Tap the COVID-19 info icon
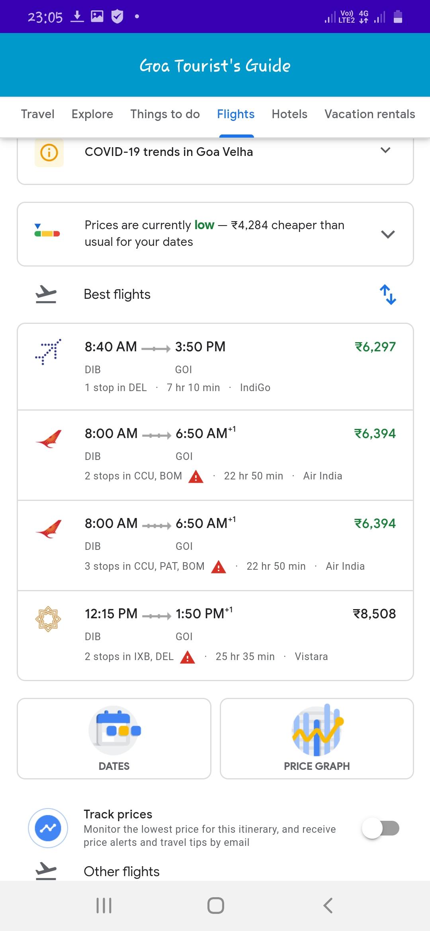Screen dimensions: 430x931 (49, 152)
